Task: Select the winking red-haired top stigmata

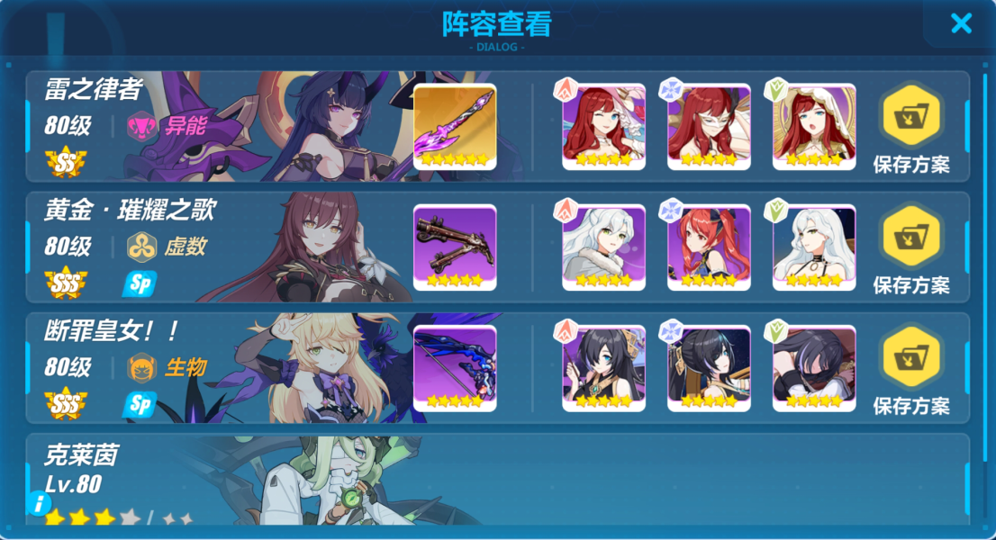Action: pos(603,127)
